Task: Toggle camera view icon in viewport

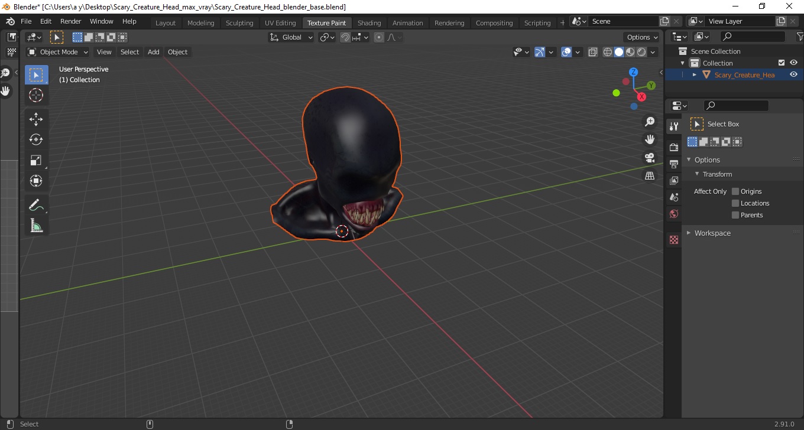Action: click(x=650, y=158)
